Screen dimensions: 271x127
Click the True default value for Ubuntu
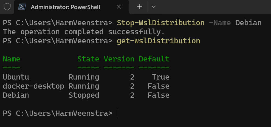(160, 77)
